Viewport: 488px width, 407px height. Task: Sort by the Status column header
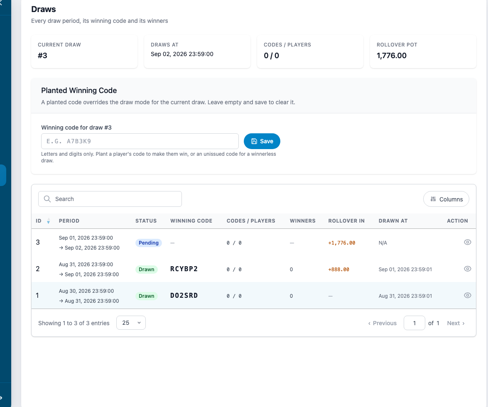click(146, 221)
